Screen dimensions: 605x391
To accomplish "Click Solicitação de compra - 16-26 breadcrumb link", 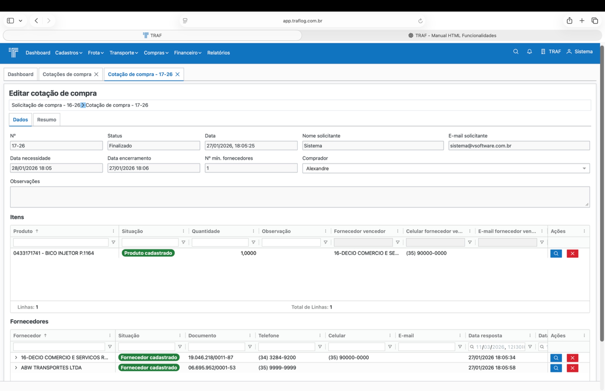I will [46, 105].
